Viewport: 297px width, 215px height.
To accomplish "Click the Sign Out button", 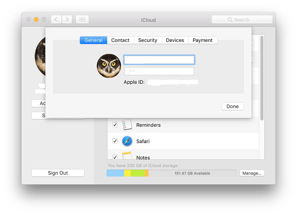I will 58,173.
